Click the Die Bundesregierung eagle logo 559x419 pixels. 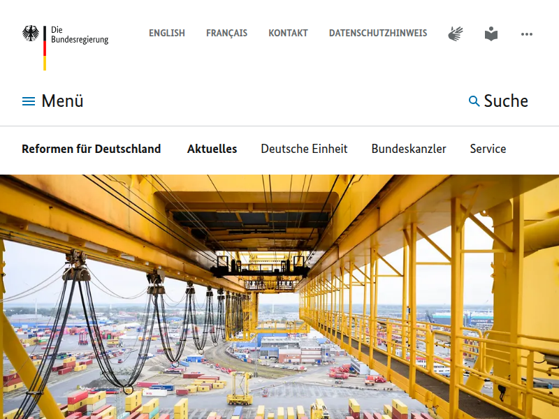point(65,47)
